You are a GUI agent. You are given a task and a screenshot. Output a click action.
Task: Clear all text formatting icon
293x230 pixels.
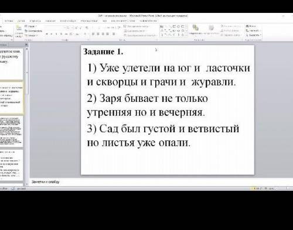87,28
